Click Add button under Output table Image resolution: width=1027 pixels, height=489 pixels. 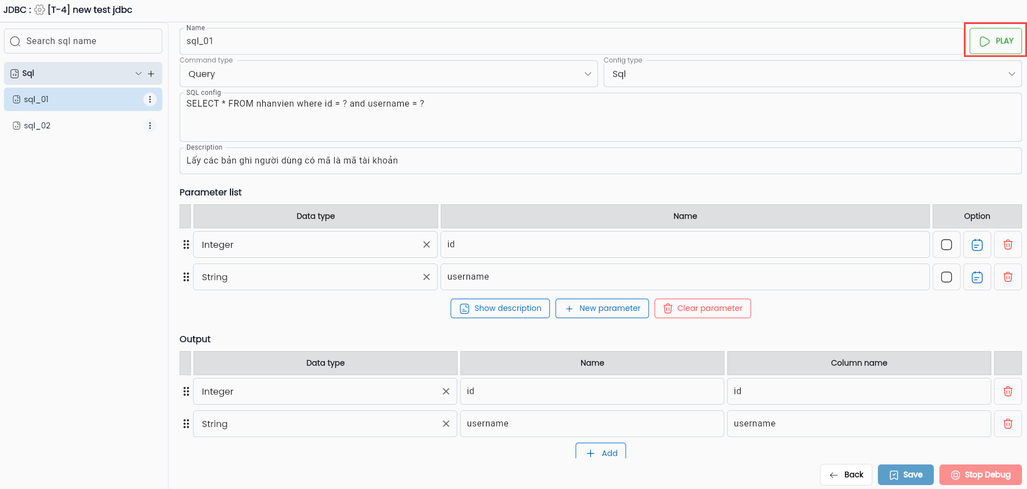[601, 452]
